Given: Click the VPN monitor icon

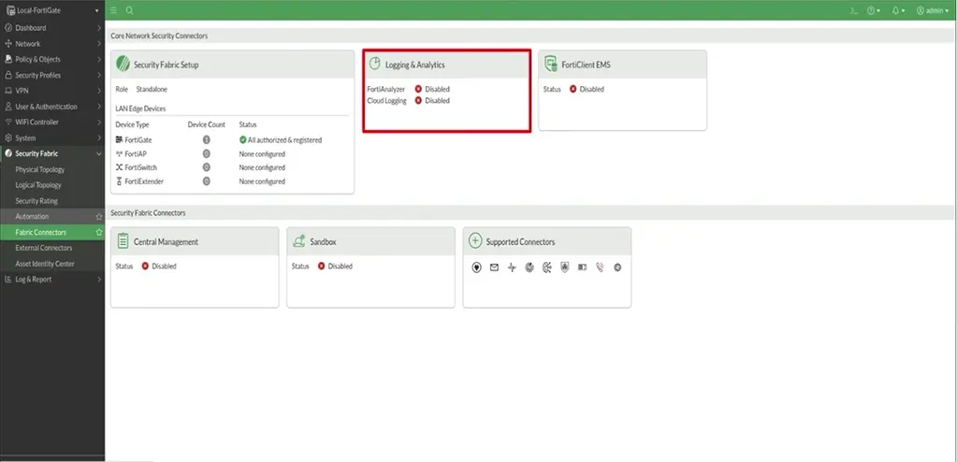Looking at the screenshot, I should pyautogui.click(x=8, y=91).
